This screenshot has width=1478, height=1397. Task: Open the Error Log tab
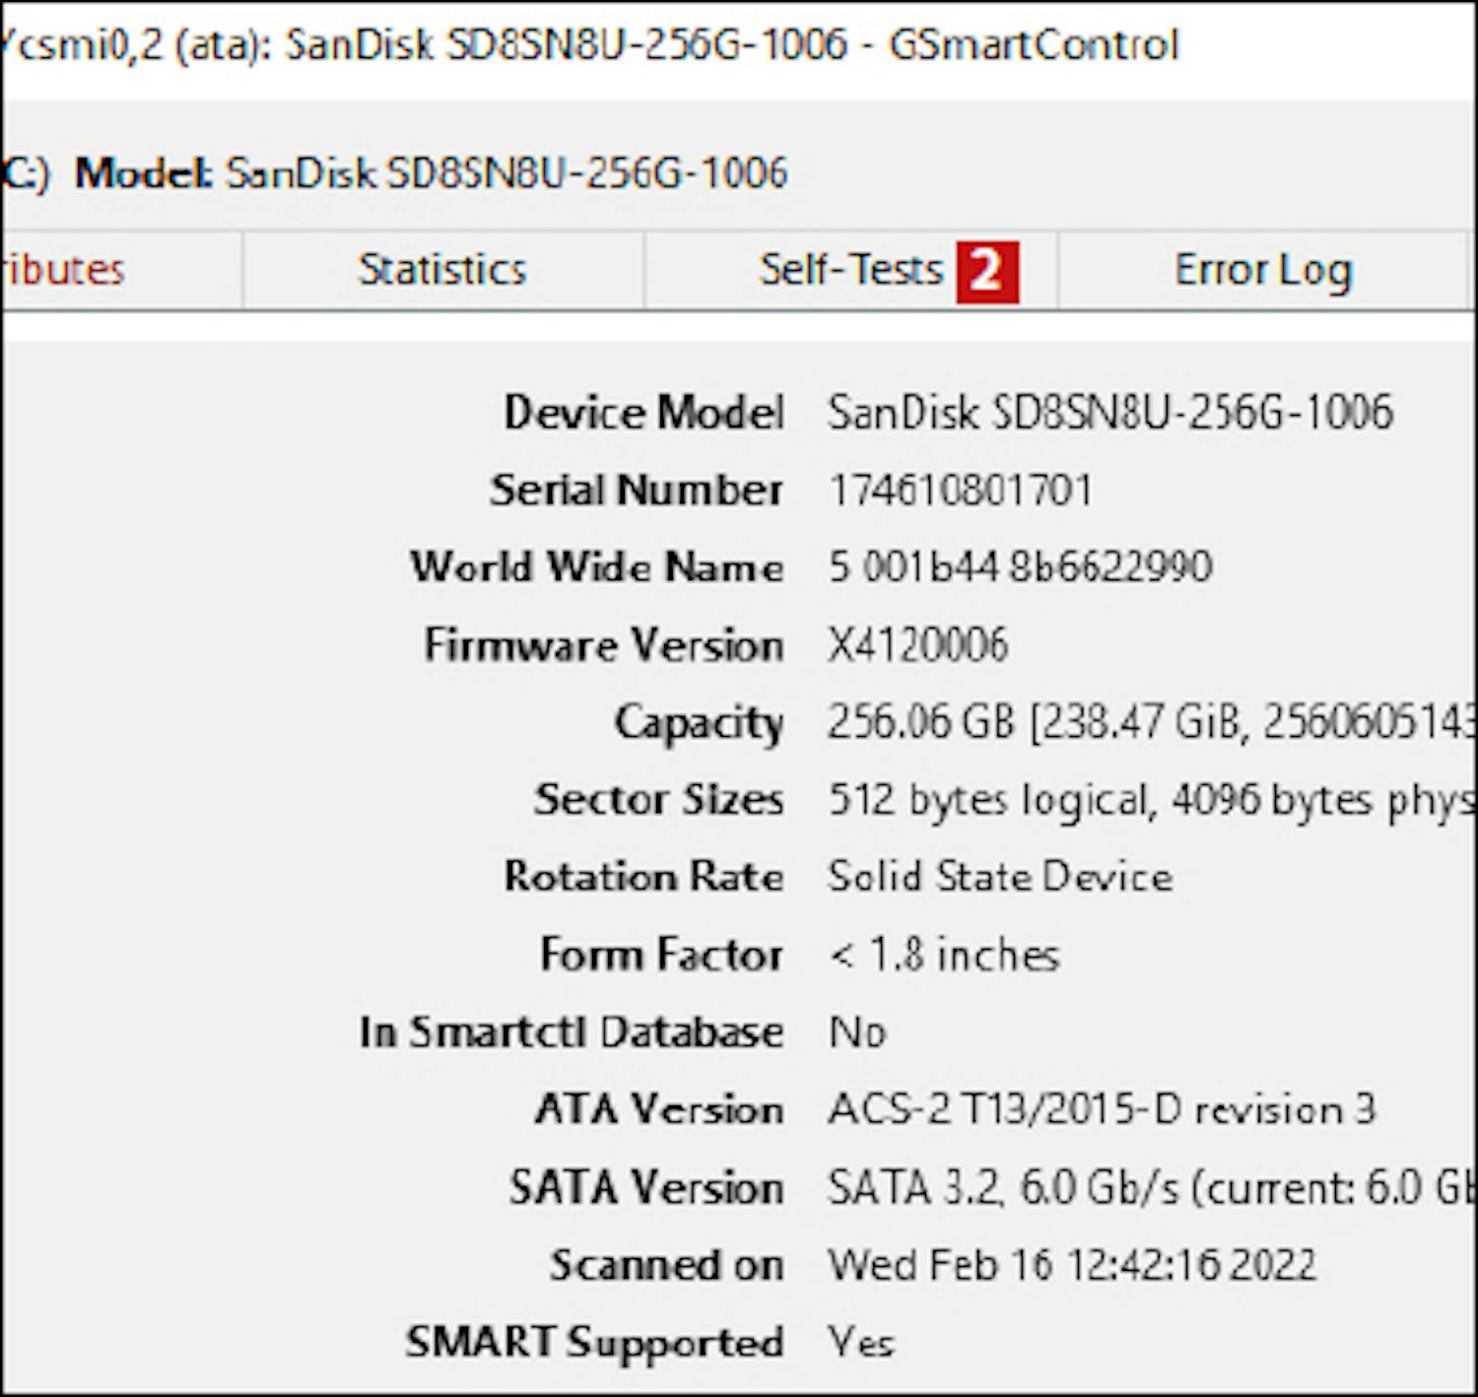(x=1262, y=270)
